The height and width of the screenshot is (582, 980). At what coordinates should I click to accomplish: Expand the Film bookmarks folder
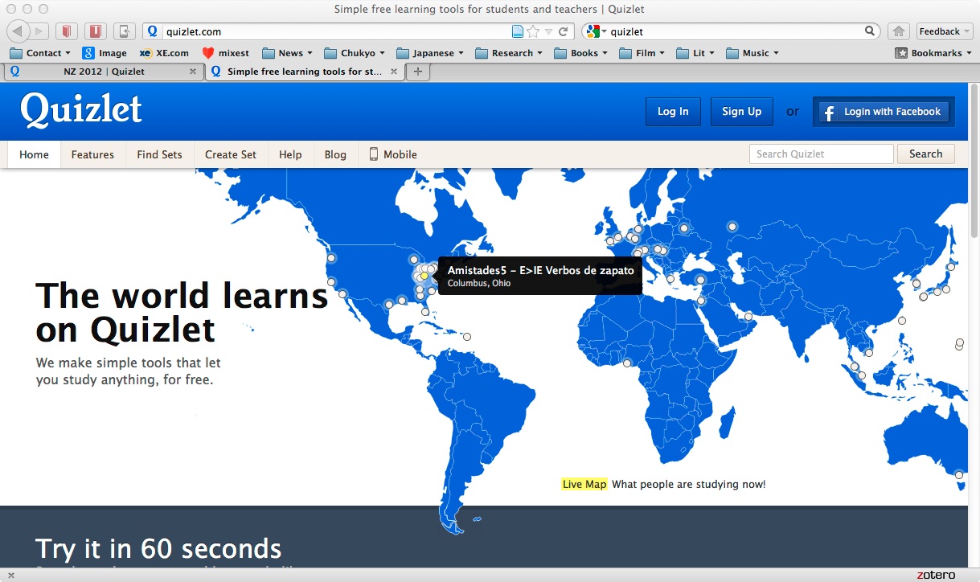pos(642,53)
